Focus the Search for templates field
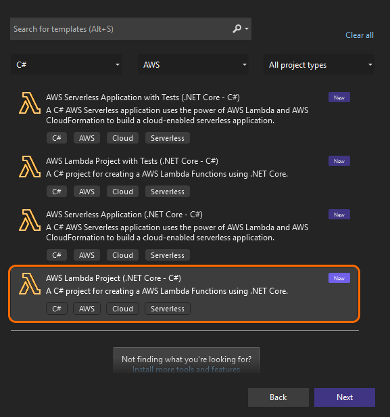Screen dimensions: 390x417 click(x=130, y=28)
